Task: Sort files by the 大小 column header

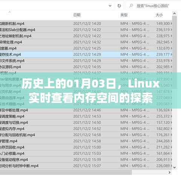Action: point(159,15)
